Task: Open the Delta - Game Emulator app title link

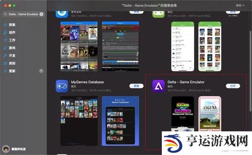Action: point(186,82)
